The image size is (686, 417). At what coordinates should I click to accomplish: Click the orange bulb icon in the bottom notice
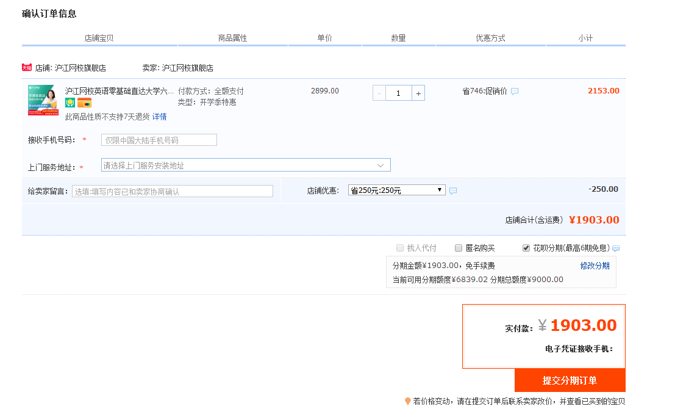pyautogui.click(x=408, y=402)
